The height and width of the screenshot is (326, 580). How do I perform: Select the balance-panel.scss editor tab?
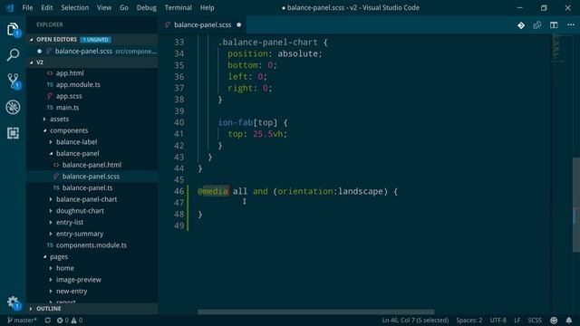(x=203, y=24)
